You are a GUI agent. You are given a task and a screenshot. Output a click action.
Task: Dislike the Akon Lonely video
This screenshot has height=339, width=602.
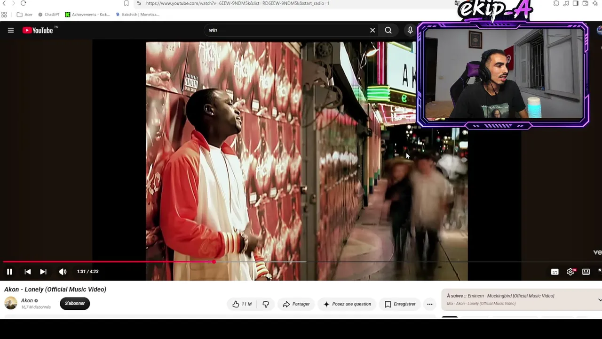(x=266, y=304)
